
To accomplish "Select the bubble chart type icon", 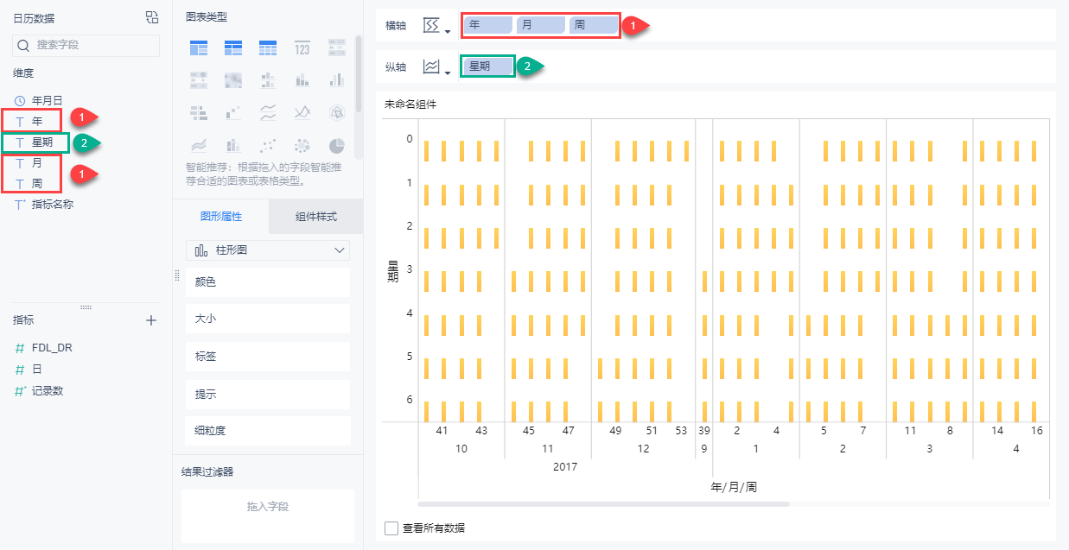I will coord(302,145).
